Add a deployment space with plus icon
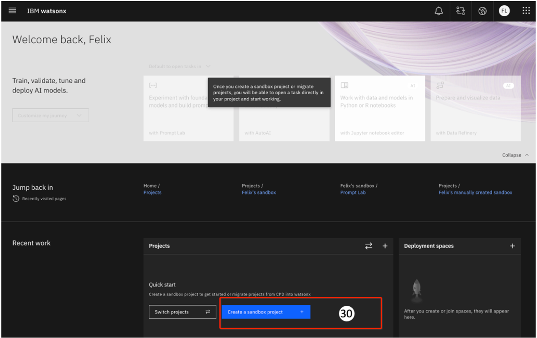 point(512,246)
